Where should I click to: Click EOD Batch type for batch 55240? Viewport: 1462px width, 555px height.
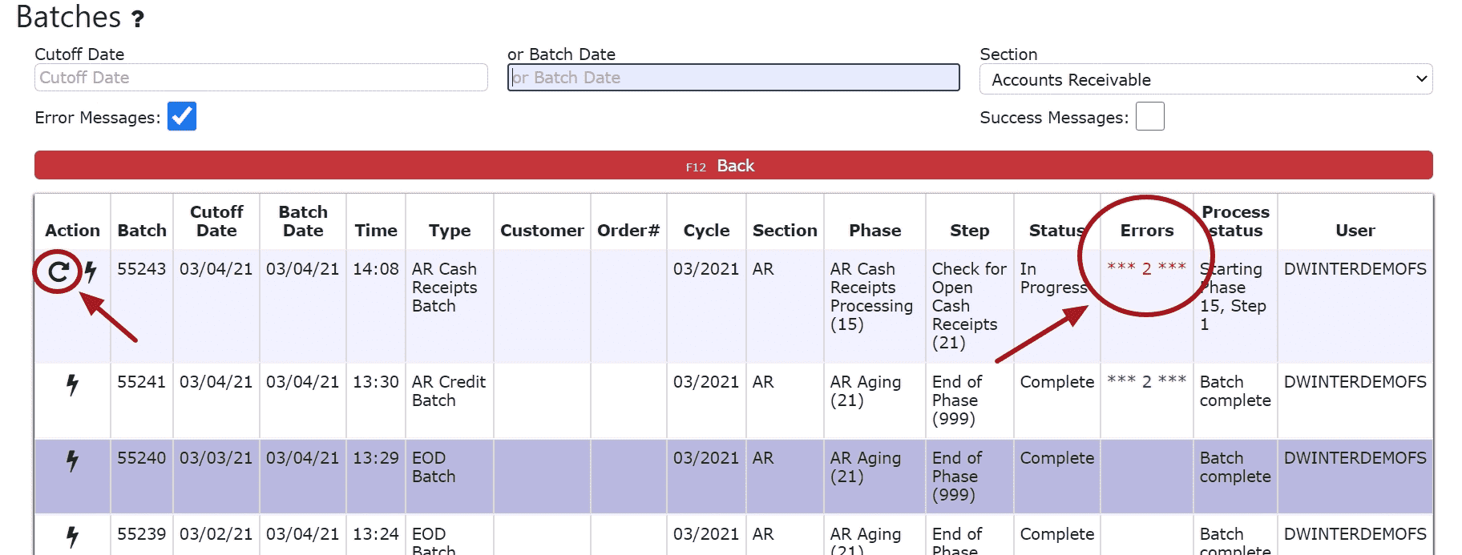pyautogui.click(x=434, y=467)
